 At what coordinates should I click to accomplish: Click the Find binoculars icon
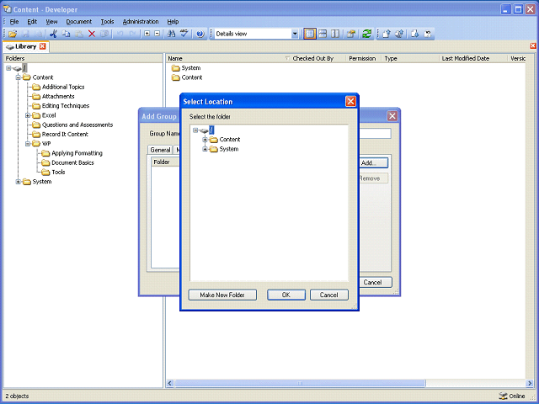coord(171,34)
